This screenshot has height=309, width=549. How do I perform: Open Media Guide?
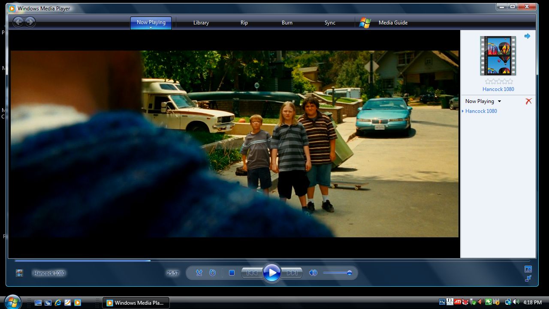(393, 23)
